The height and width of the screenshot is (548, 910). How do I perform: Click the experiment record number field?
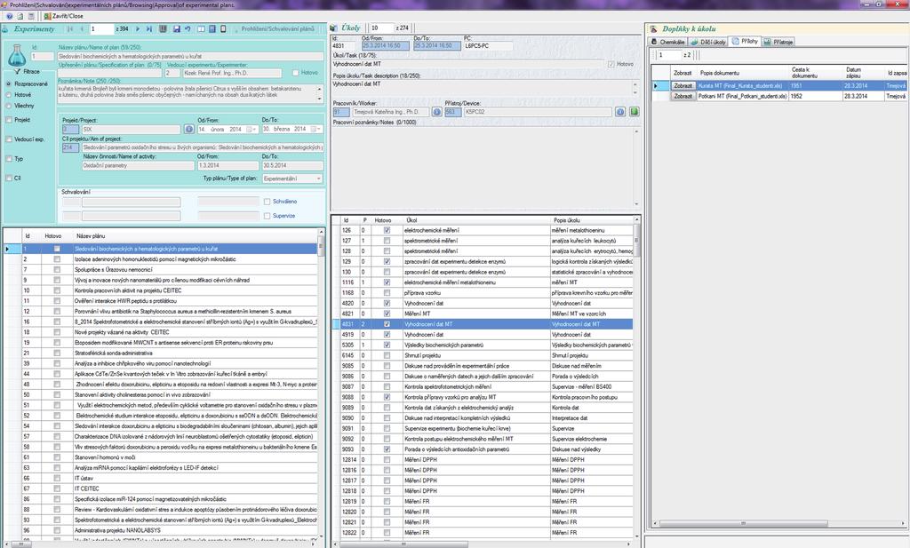(101, 28)
